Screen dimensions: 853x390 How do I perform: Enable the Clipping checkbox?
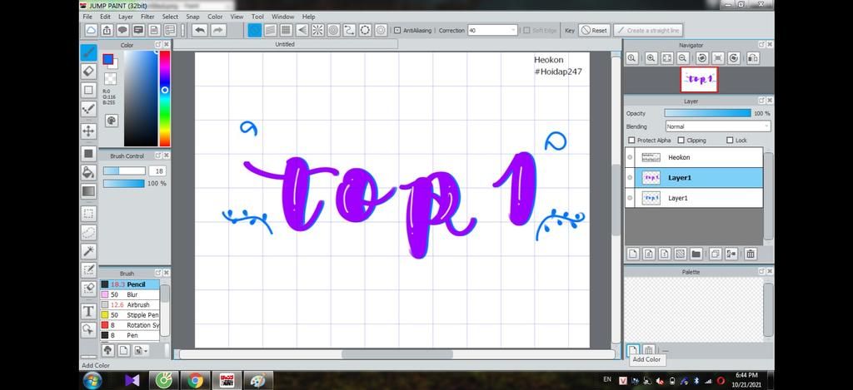pos(681,141)
